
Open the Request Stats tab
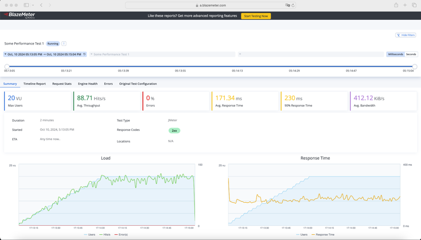62,84
